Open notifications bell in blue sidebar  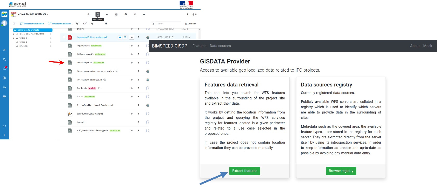point(4,69)
